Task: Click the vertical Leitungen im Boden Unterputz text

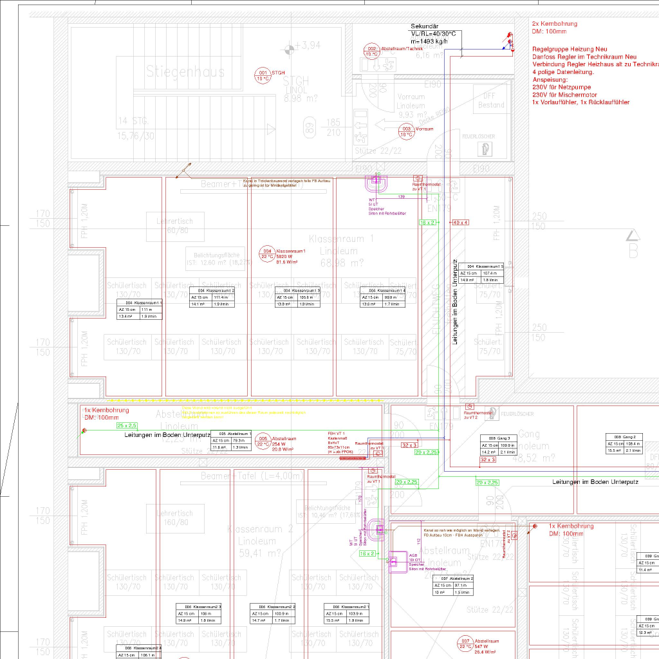Action: (x=455, y=302)
